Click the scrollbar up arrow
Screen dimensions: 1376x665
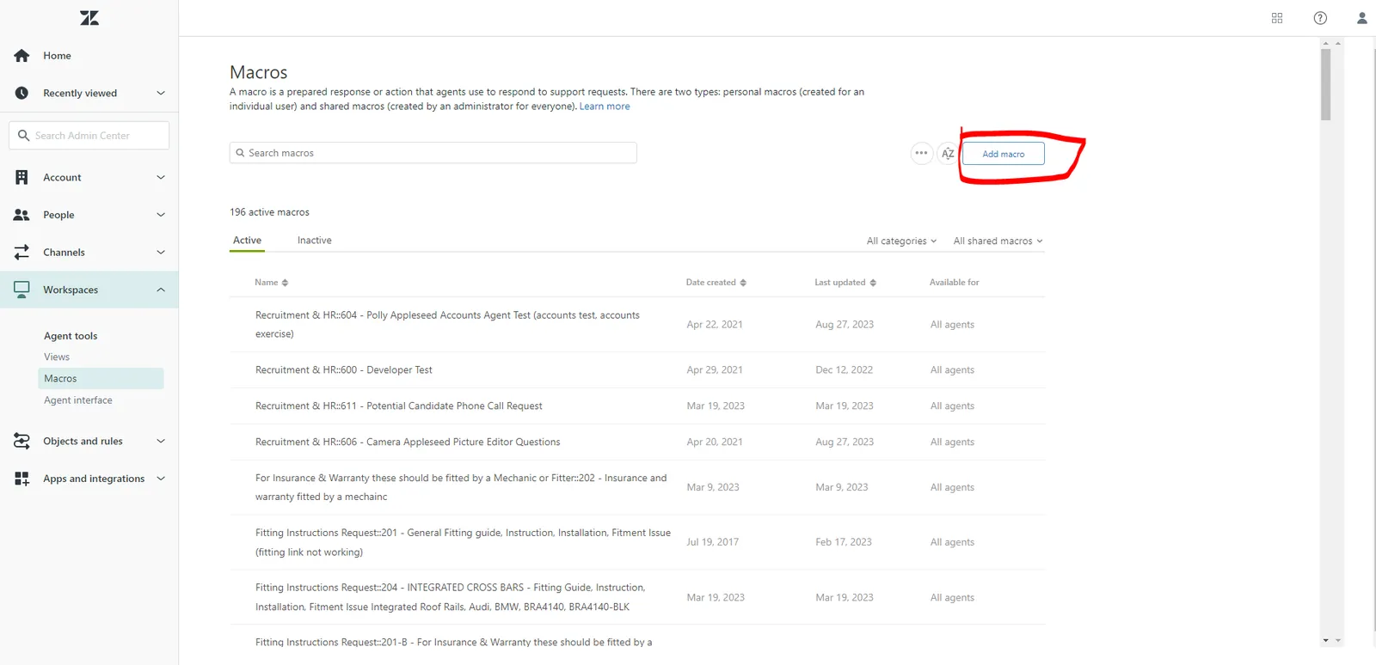[1326, 43]
